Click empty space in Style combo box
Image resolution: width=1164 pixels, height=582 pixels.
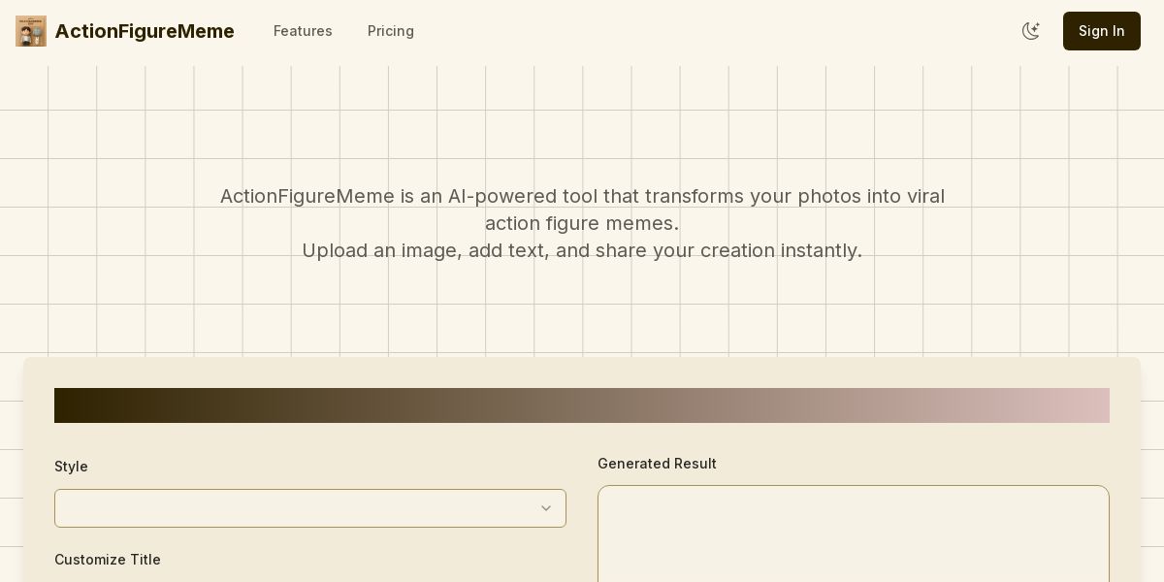coord(291,508)
